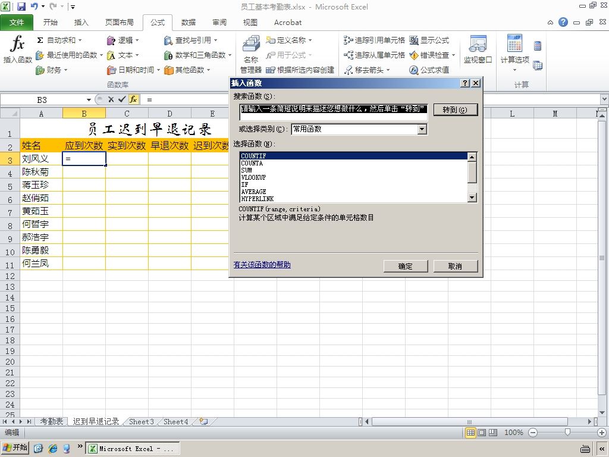Toggle Show Formulas (显示公式)
Image resolution: width=609 pixels, height=457 pixels.
tap(429, 40)
